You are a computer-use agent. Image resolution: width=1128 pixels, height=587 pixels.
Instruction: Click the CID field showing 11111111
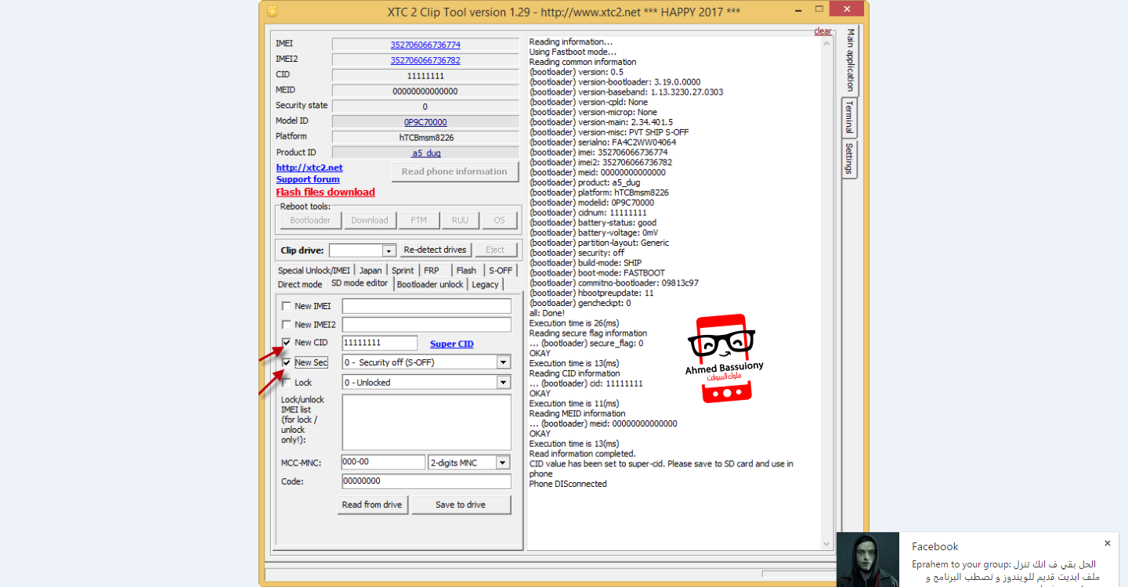click(x=425, y=76)
